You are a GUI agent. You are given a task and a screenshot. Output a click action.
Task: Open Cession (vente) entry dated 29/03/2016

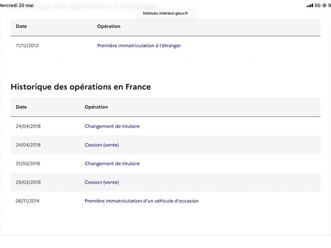coord(102,182)
